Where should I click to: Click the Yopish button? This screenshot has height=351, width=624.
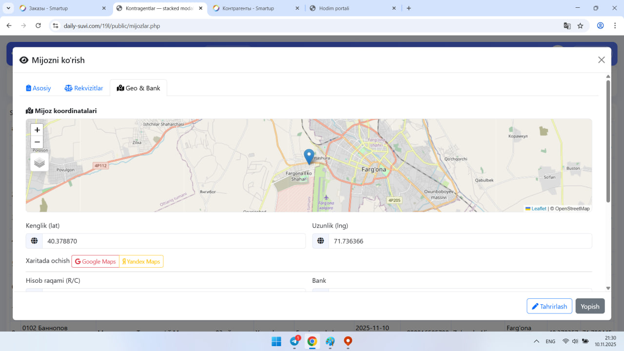[590, 306]
